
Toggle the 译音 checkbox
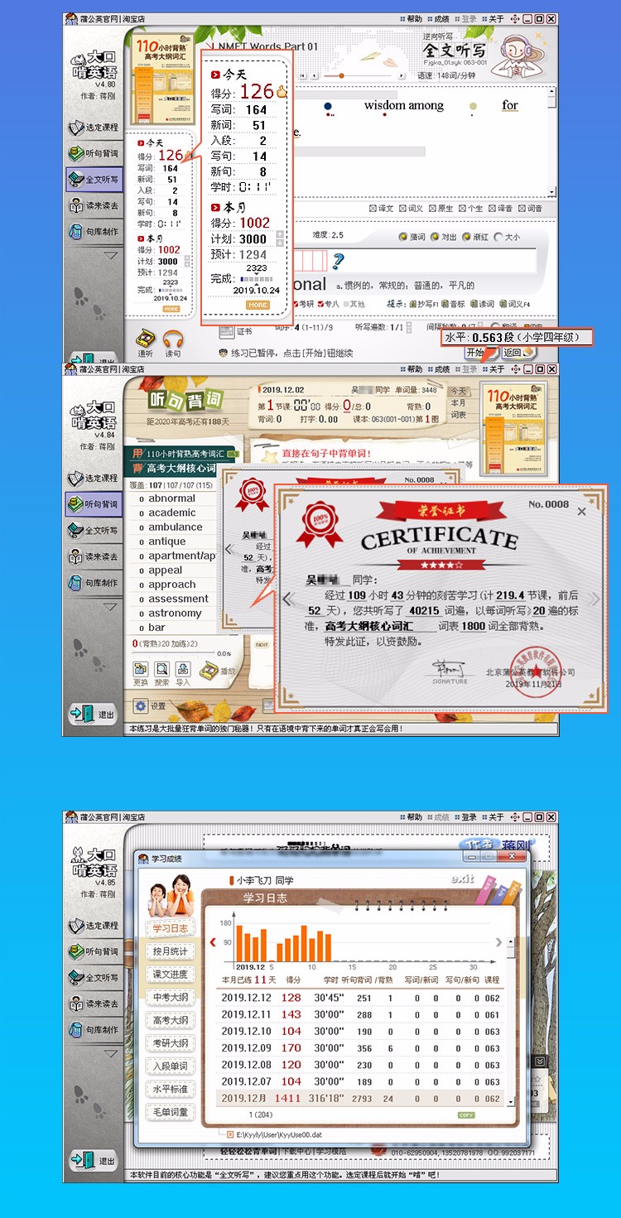(x=500, y=209)
